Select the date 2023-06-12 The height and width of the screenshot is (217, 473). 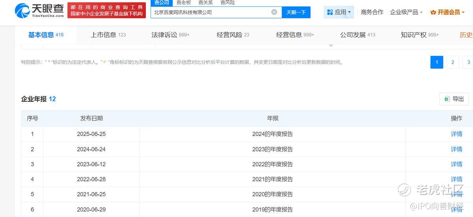[x=91, y=164]
